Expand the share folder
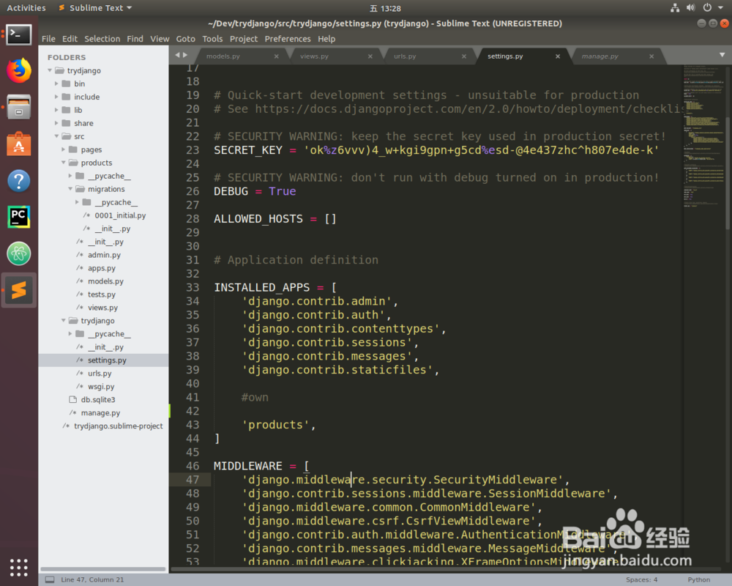 [x=56, y=123]
